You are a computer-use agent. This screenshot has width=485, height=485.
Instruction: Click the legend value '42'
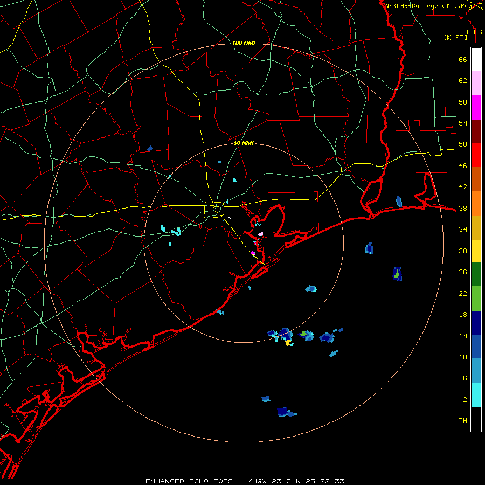463,187
